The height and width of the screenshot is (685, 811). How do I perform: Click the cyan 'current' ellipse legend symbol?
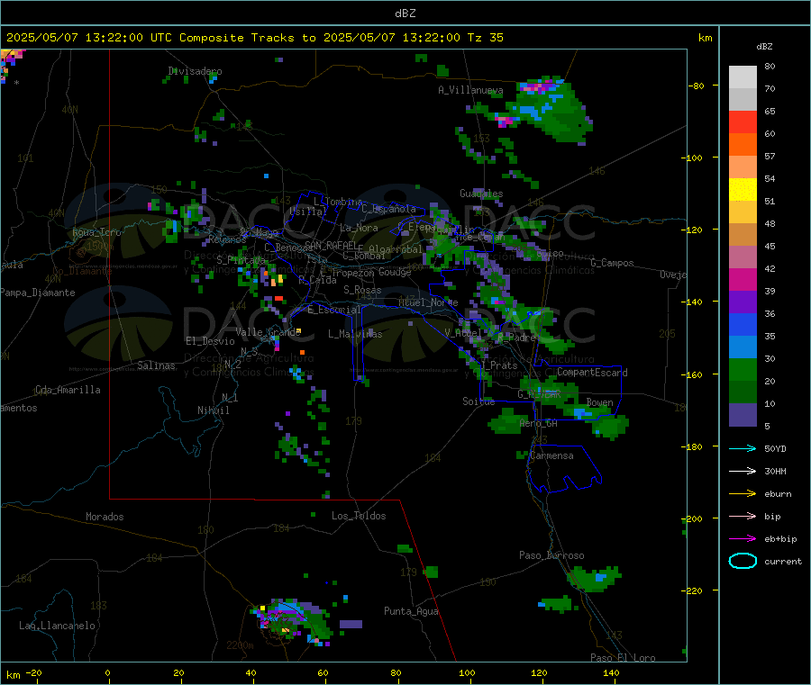[x=743, y=561]
